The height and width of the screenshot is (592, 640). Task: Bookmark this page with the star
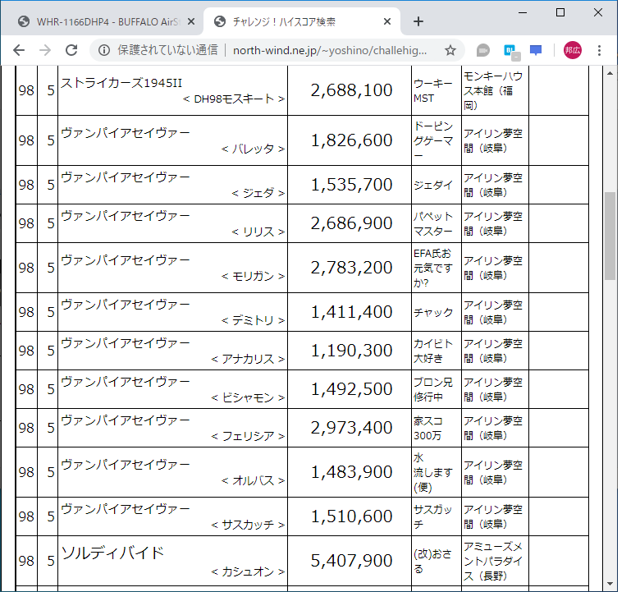tap(450, 50)
